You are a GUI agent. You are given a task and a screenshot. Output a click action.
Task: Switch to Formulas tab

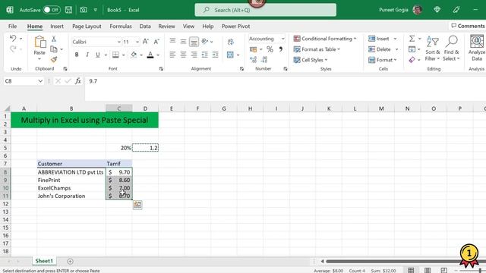point(121,27)
